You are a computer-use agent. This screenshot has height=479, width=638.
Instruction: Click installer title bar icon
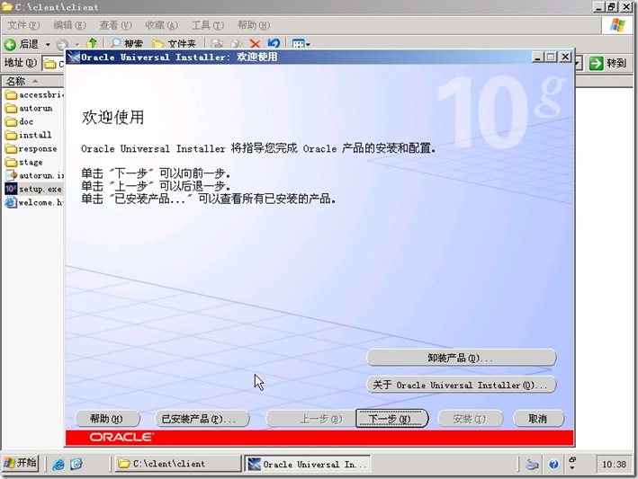73,58
